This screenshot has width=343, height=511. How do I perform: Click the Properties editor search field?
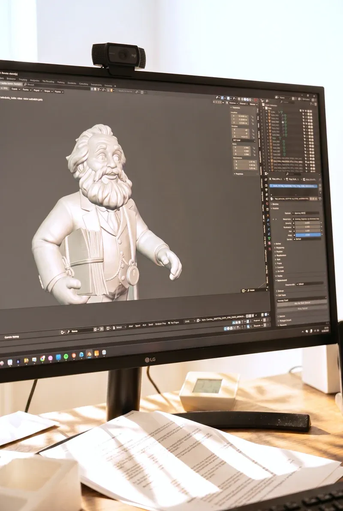tap(293, 174)
